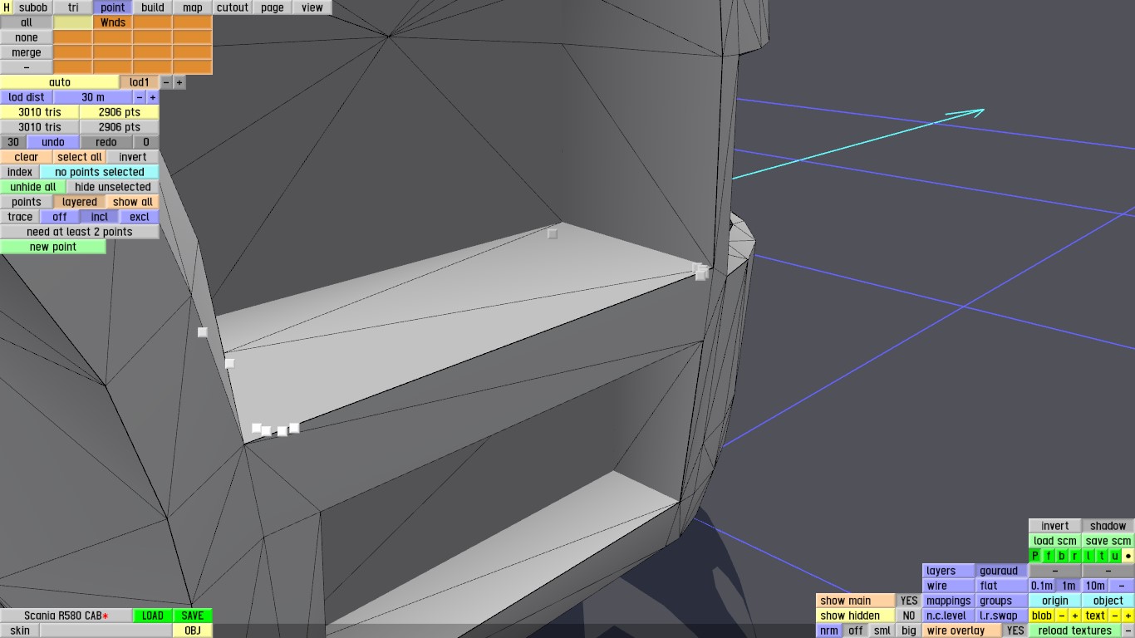Switch to wire display mode

pos(949,586)
